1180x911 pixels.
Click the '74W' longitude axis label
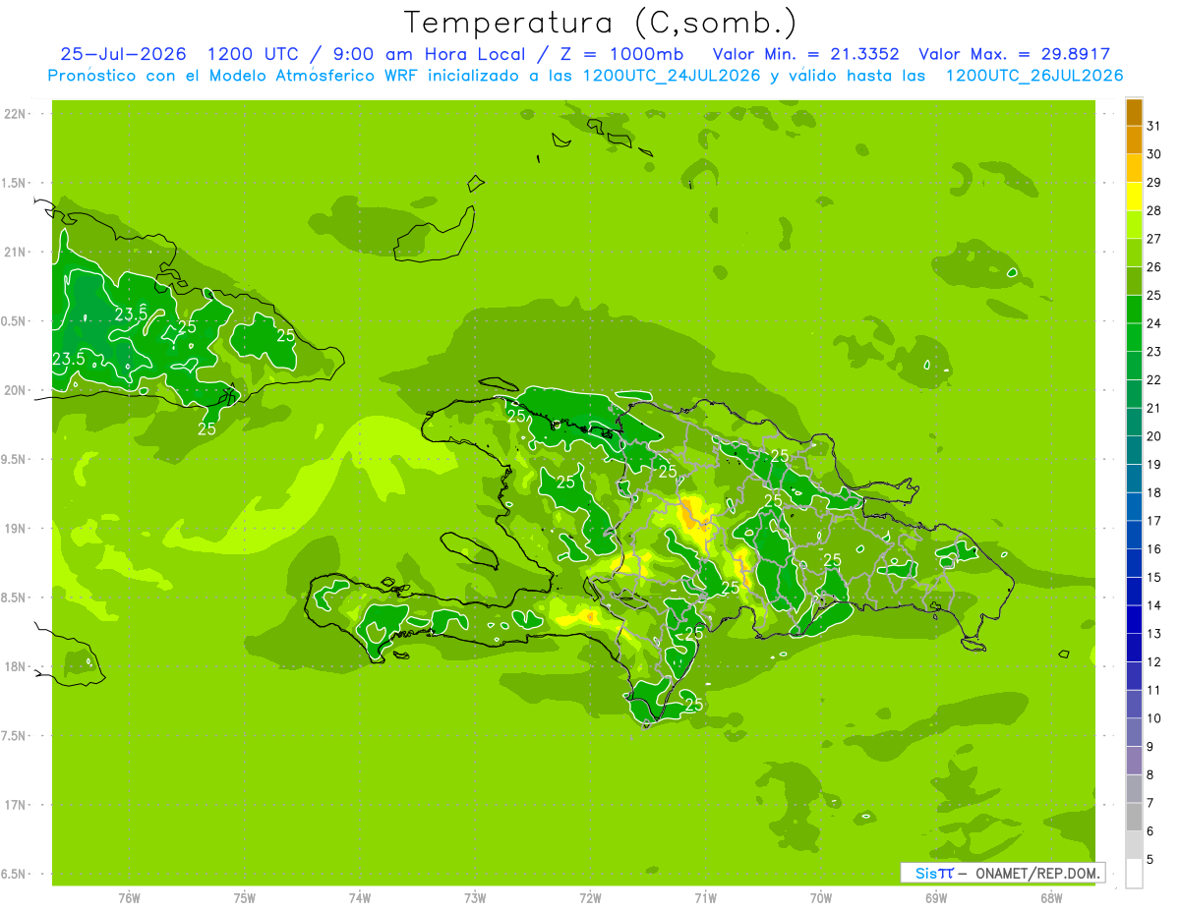(x=360, y=897)
